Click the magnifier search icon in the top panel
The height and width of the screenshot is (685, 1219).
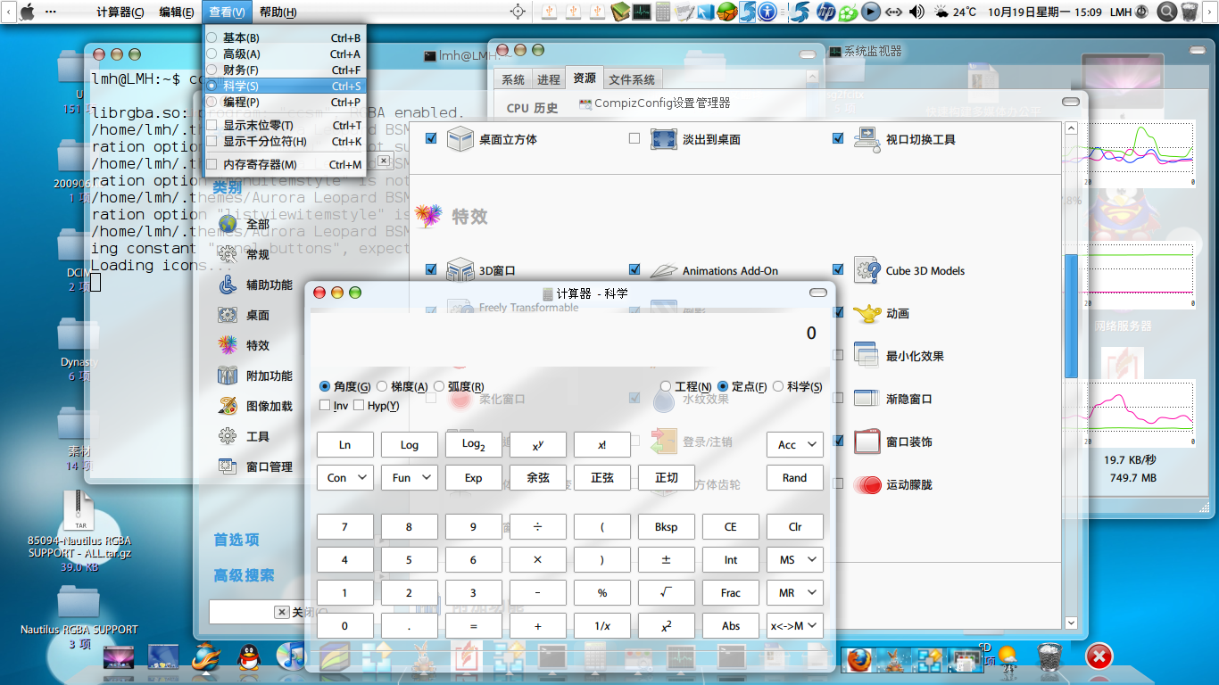coord(1166,12)
